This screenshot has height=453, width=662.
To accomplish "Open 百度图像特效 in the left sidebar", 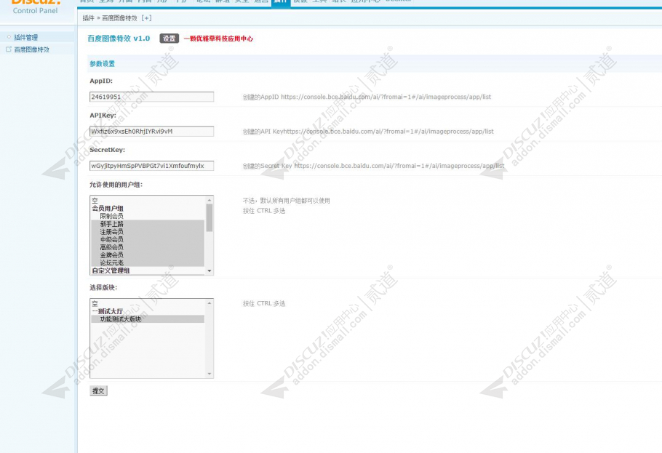I will (x=32, y=49).
